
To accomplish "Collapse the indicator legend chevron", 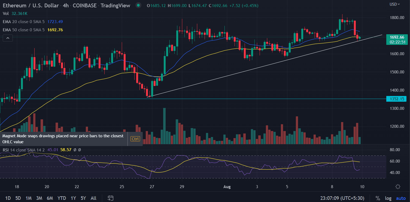I will click(8, 38).
